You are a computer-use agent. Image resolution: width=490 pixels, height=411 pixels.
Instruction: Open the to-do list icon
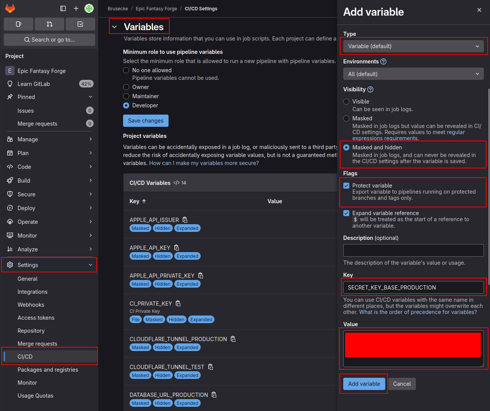coord(80,24)
